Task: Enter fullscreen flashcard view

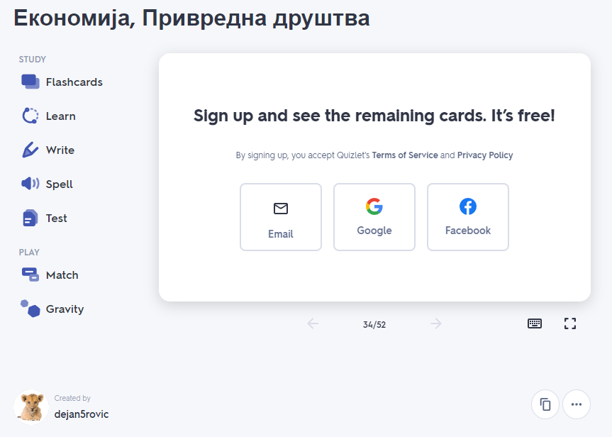Action: pos(570,323)
